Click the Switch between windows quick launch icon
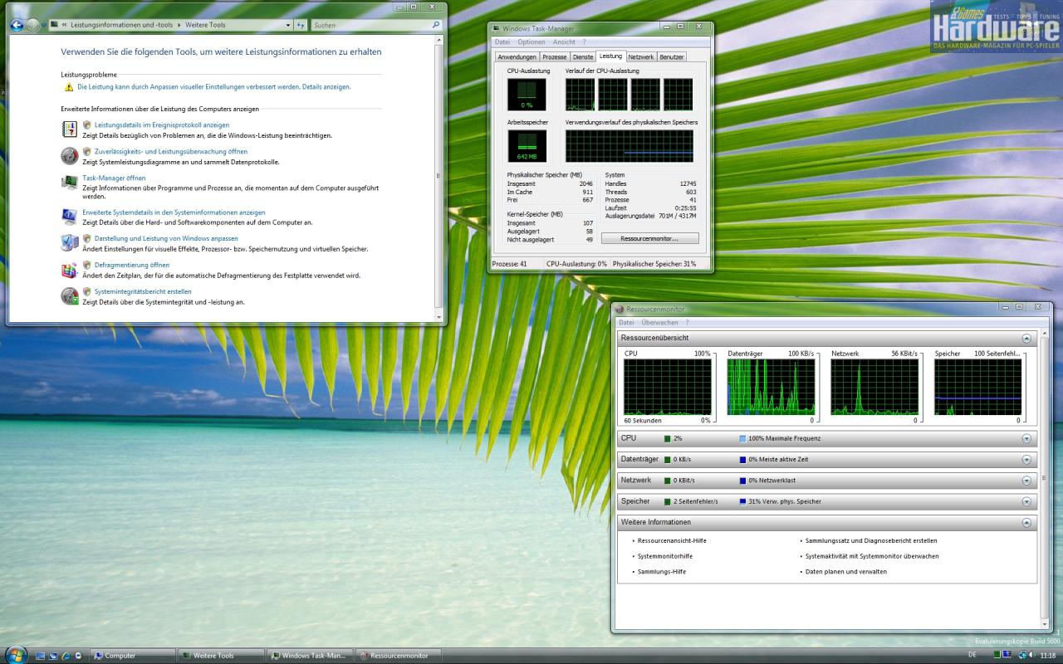This screenshot has height=664, width=1063. coord(52,656)
